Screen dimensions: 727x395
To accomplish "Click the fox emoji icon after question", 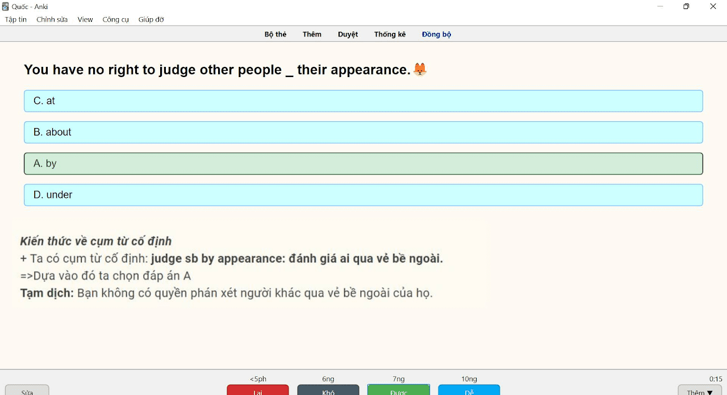I will coord(420,69).
